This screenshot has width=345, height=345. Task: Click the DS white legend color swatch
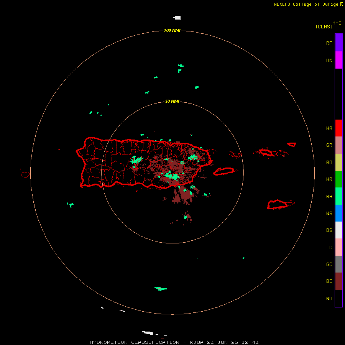coord(338,230)
